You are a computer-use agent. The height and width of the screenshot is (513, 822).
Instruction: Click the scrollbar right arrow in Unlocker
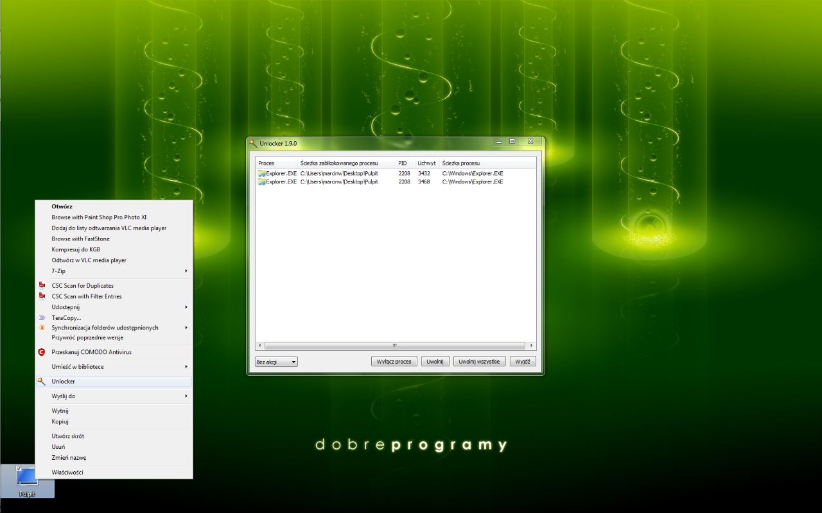(531, 346)
